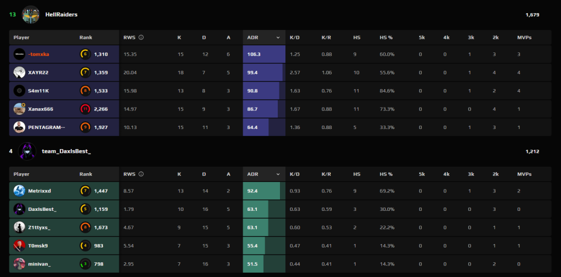Click the level 3 rank badge for minivan_
The height and width of the screenshot is (277, 561).
[85, 264]
